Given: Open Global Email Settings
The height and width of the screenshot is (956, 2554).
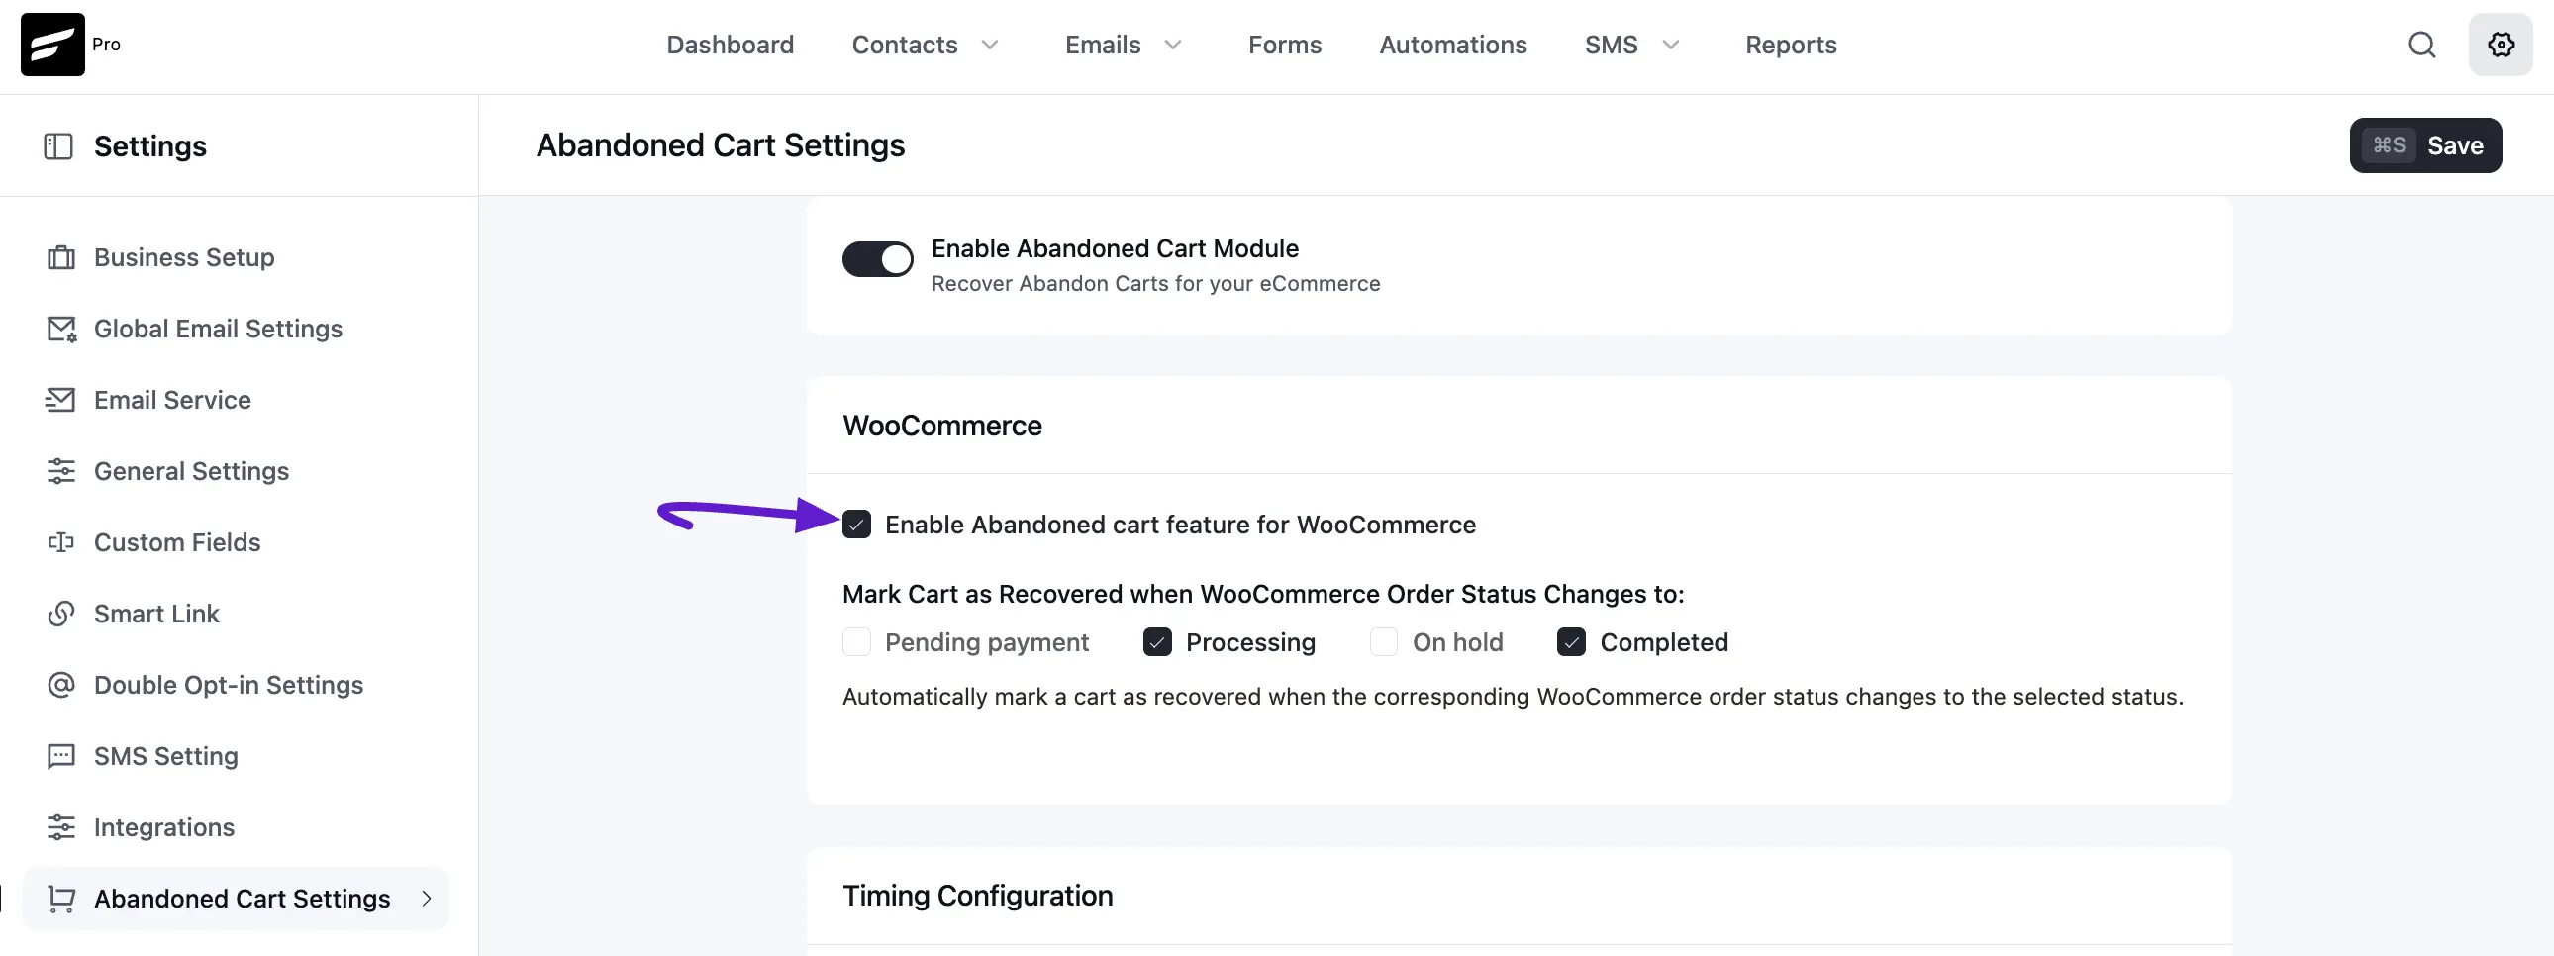Looking at the screenshot, I should [218, 329].
